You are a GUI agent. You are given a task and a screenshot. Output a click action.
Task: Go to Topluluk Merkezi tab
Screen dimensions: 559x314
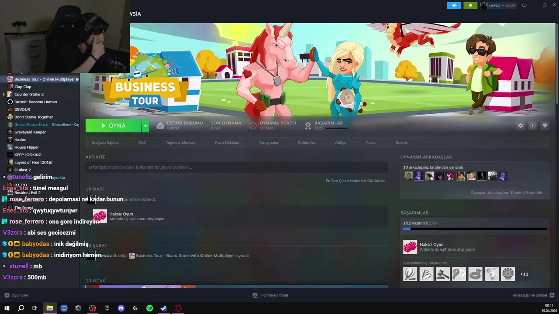181,143
